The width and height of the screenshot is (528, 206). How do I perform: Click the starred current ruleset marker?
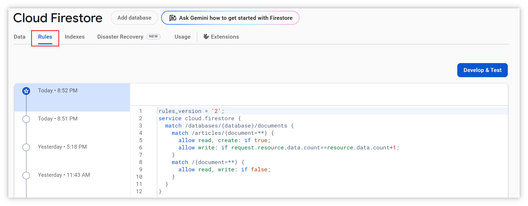26,91
